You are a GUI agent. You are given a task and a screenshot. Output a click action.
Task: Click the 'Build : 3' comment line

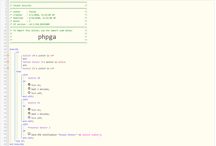pyautogui.click(x=48, y=21)
